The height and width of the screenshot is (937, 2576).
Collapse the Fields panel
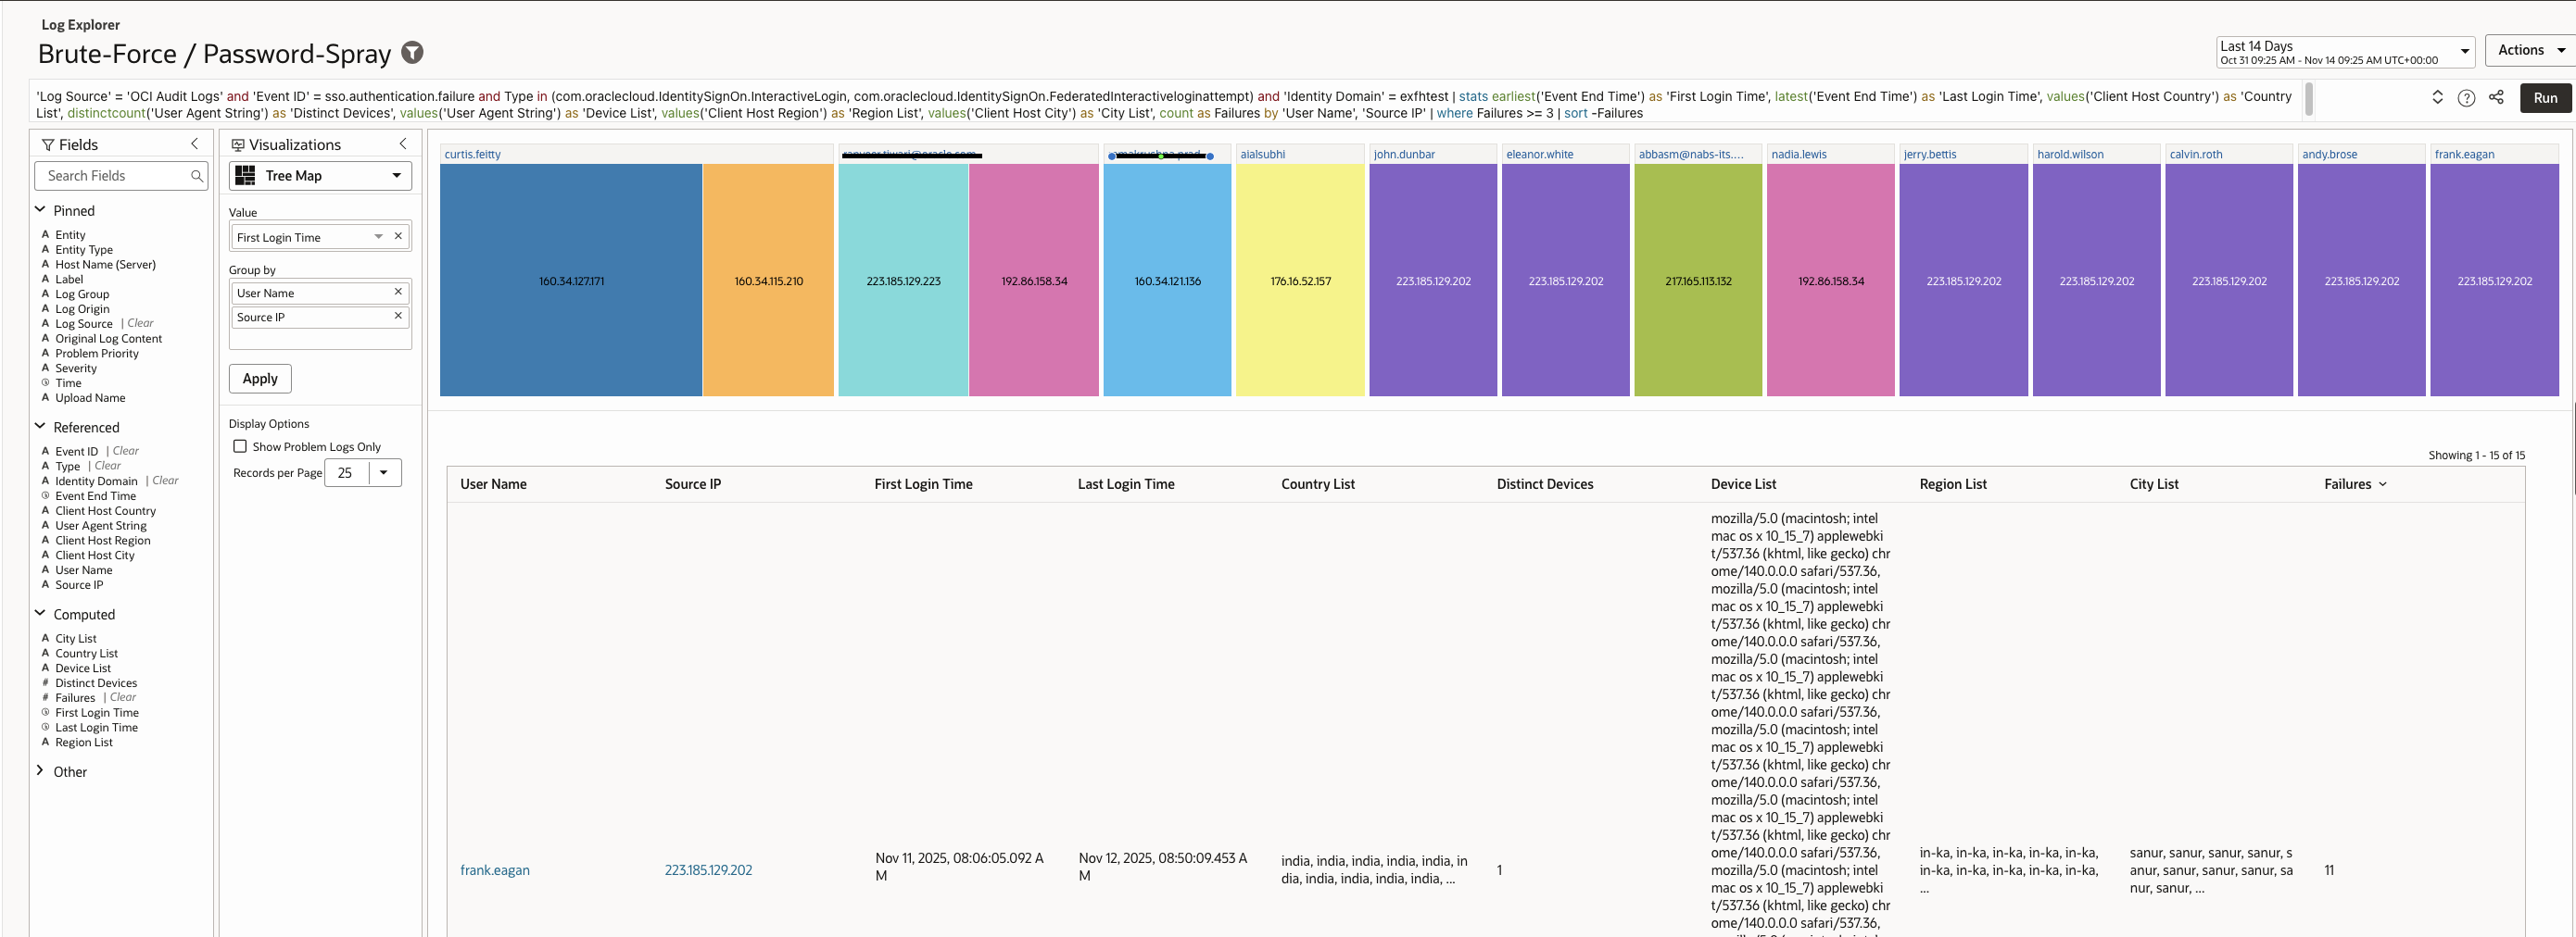[195, 144]
